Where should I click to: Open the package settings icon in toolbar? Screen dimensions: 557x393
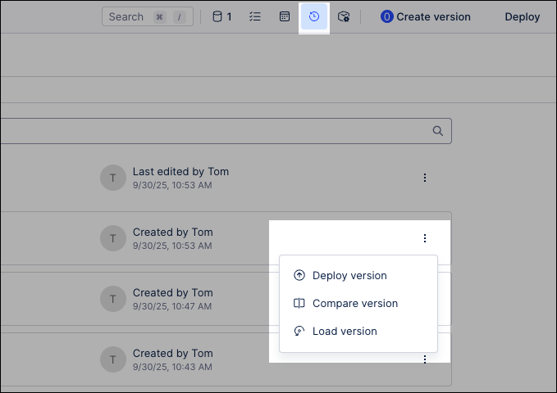point(344,16)
